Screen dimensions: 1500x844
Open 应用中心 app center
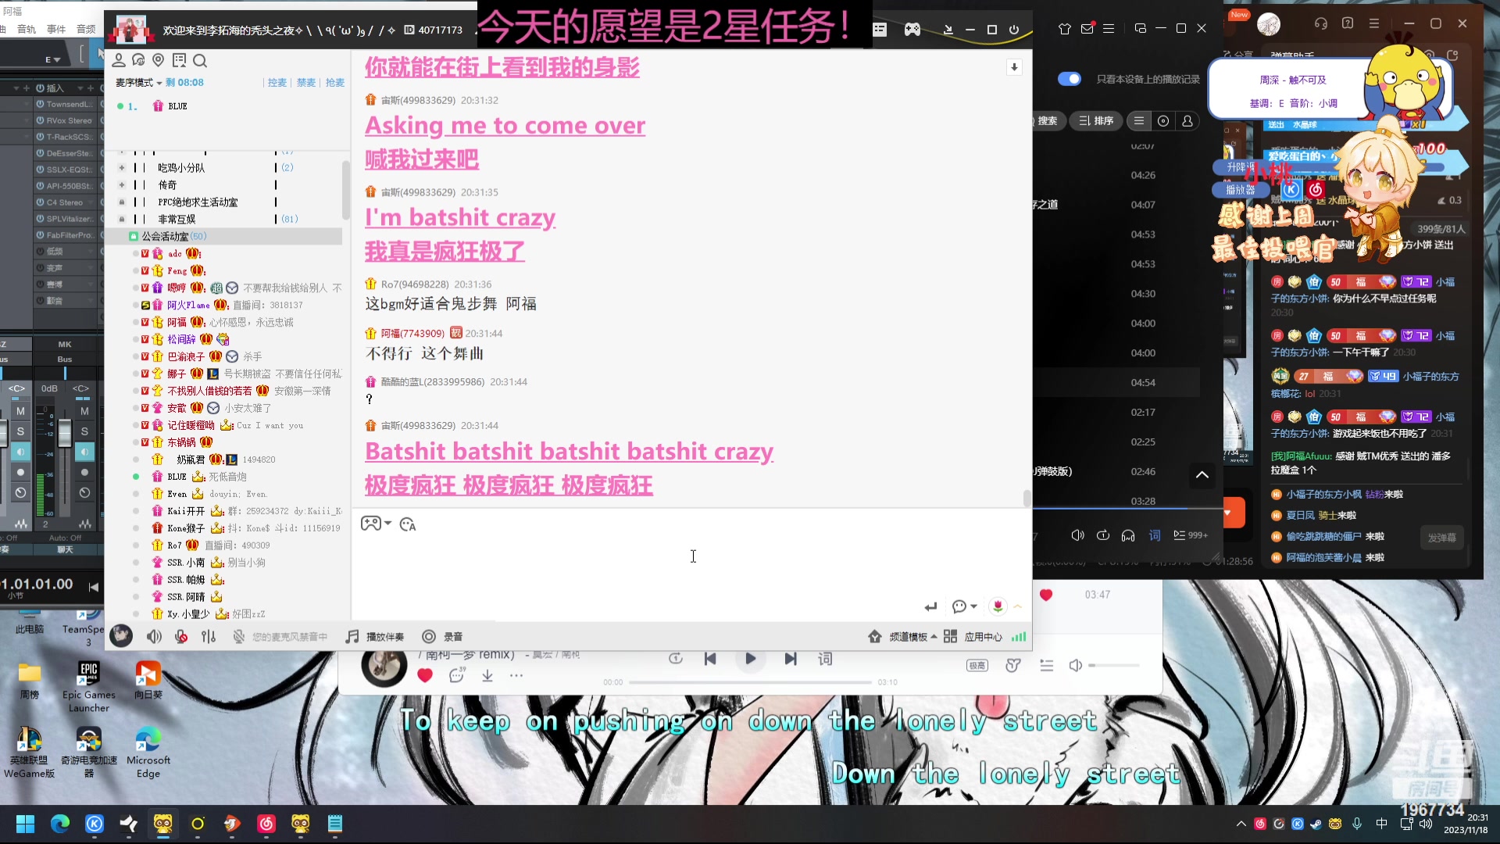coord(973,637)
